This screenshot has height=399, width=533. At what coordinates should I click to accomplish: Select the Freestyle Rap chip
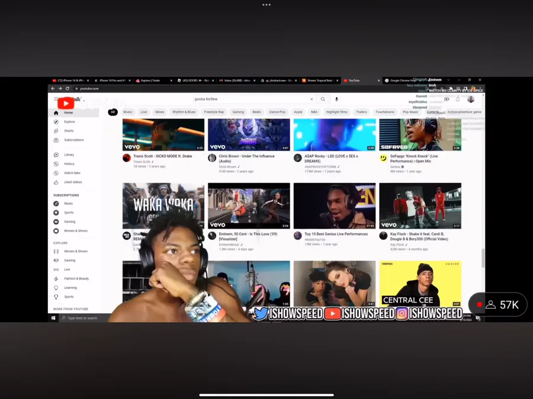(214, 112)
